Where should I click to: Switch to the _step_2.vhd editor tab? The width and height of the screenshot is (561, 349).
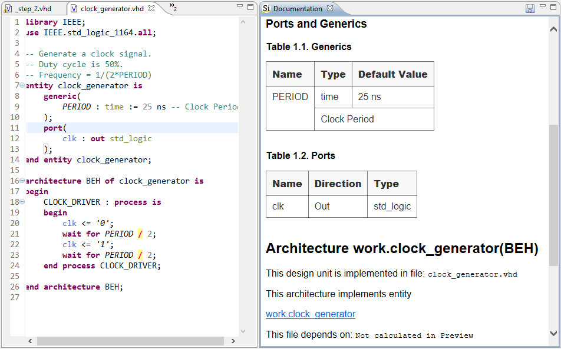(34, 9)
